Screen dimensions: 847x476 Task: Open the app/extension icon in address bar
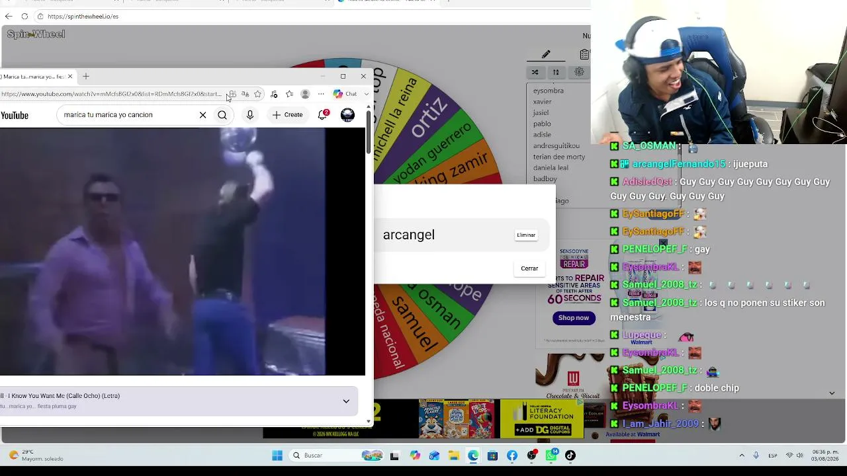pos(232,94)
